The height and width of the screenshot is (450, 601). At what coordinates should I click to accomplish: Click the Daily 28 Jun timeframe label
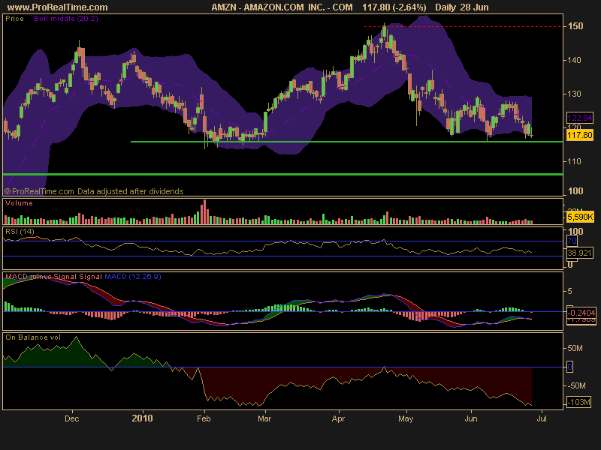[462, 7]
